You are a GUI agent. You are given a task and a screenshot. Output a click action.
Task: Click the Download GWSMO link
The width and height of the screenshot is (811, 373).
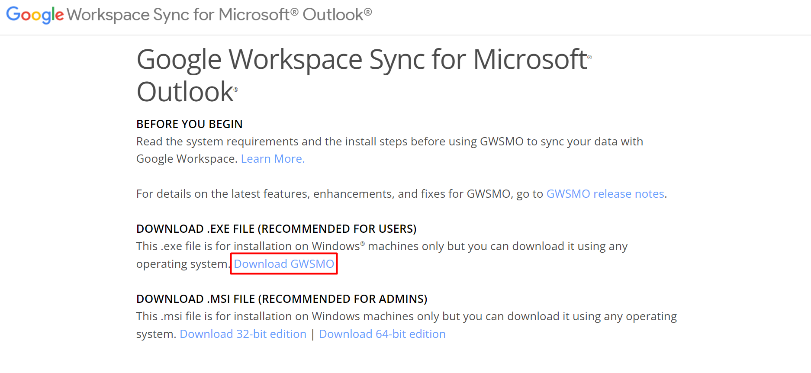[284, 264]
